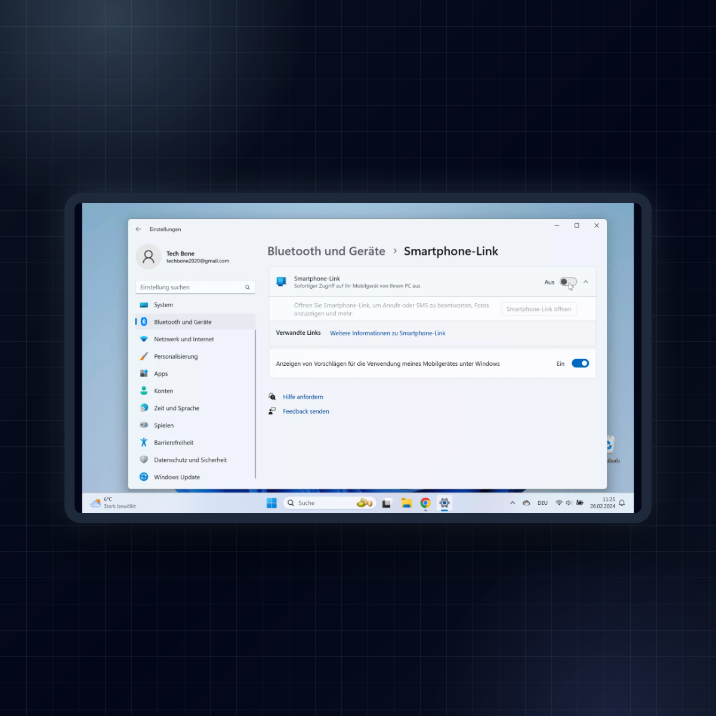Screen dimensions: 716x716
Task: Click the sidebar vertical scrollbar
Action: 255,403
